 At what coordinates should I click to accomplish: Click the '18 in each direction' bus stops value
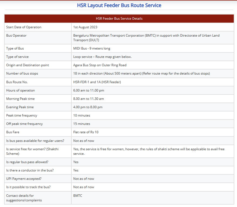coord(141,73)
